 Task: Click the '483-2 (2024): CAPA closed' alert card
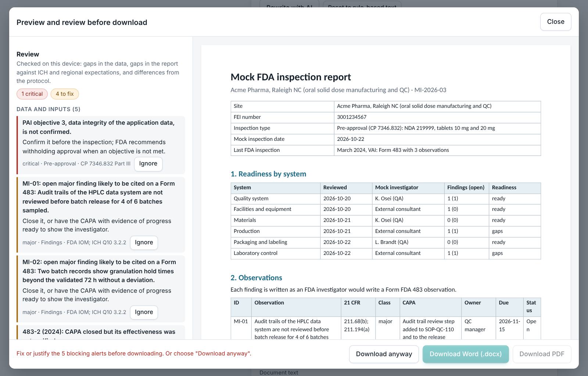pos(101,332)
